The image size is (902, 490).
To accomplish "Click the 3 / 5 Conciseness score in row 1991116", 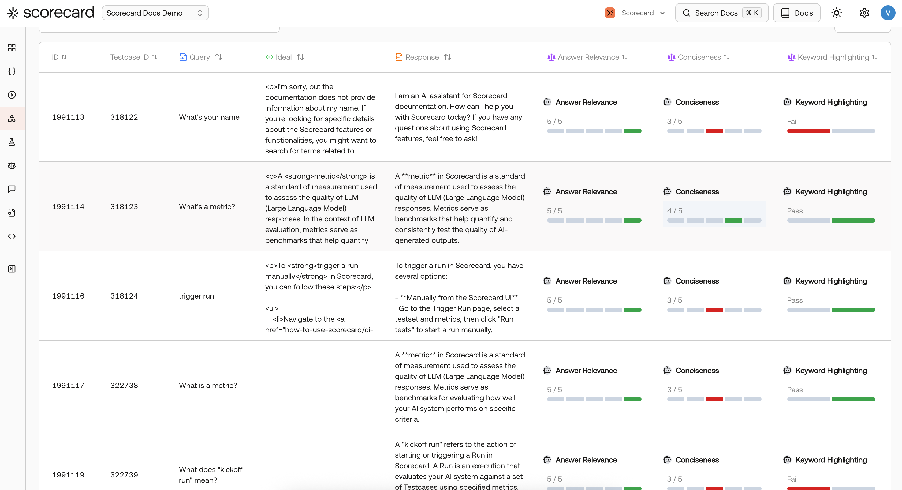I will tap(674, 300).
